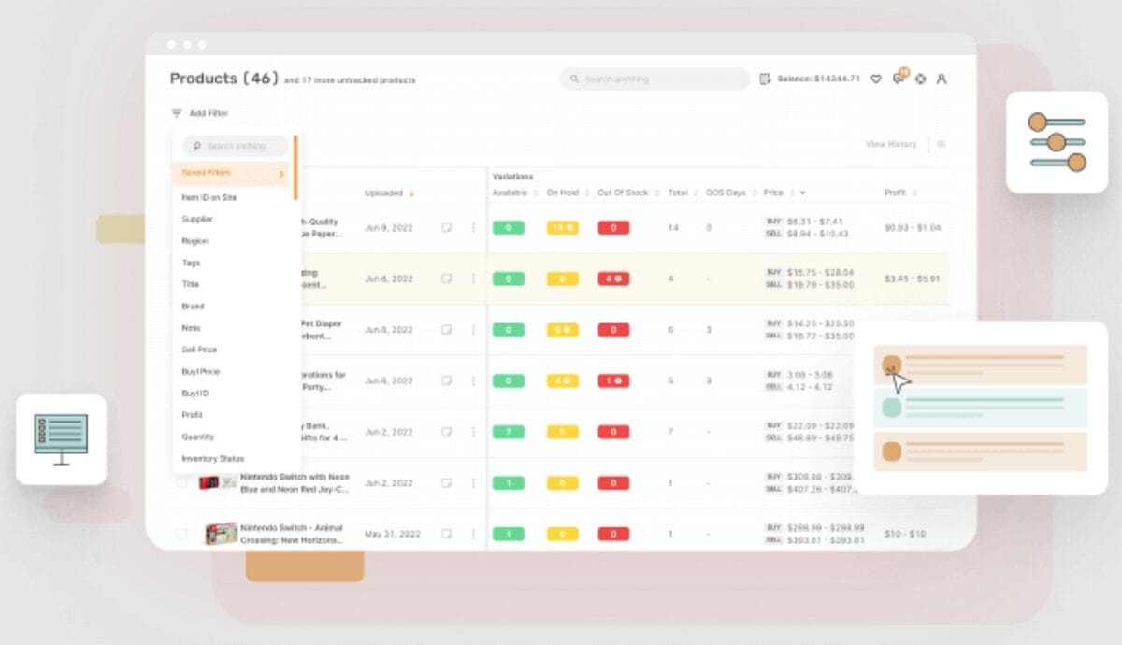Open the user profile icon

942,79
